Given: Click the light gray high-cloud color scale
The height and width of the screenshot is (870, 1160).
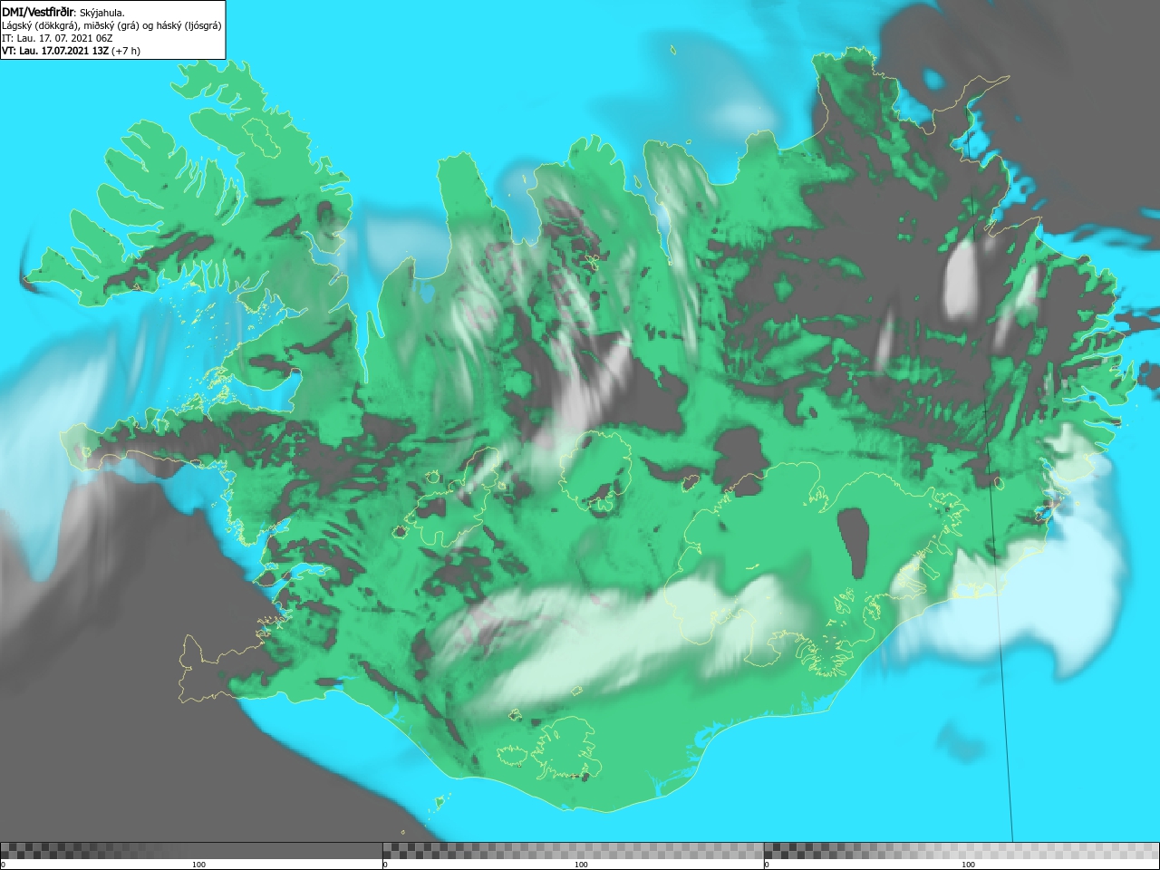Looking at the screenshot, I should (962, 850).
